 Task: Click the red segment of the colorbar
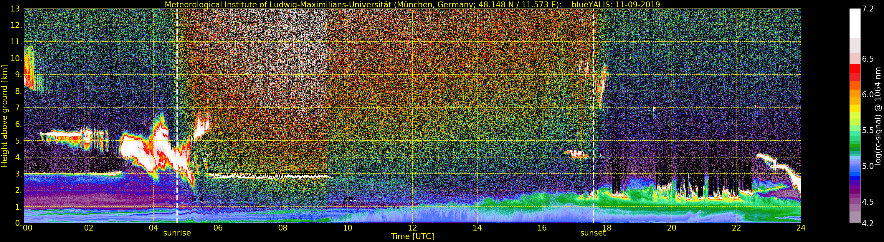tap(855, 68)
